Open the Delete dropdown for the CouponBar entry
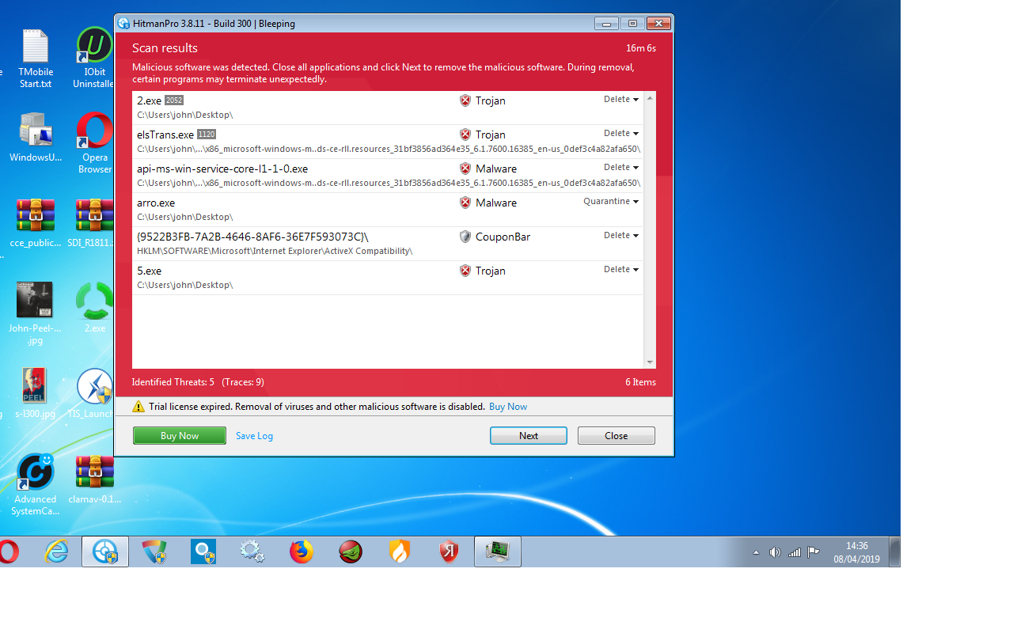Viewport: 1013px width, 633px height. pyautogui.click(x=621, y=236)
